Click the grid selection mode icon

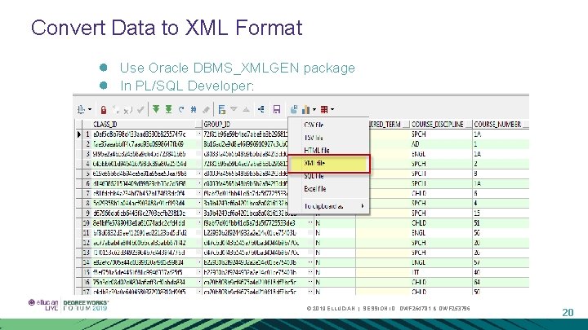coord(81,109)
